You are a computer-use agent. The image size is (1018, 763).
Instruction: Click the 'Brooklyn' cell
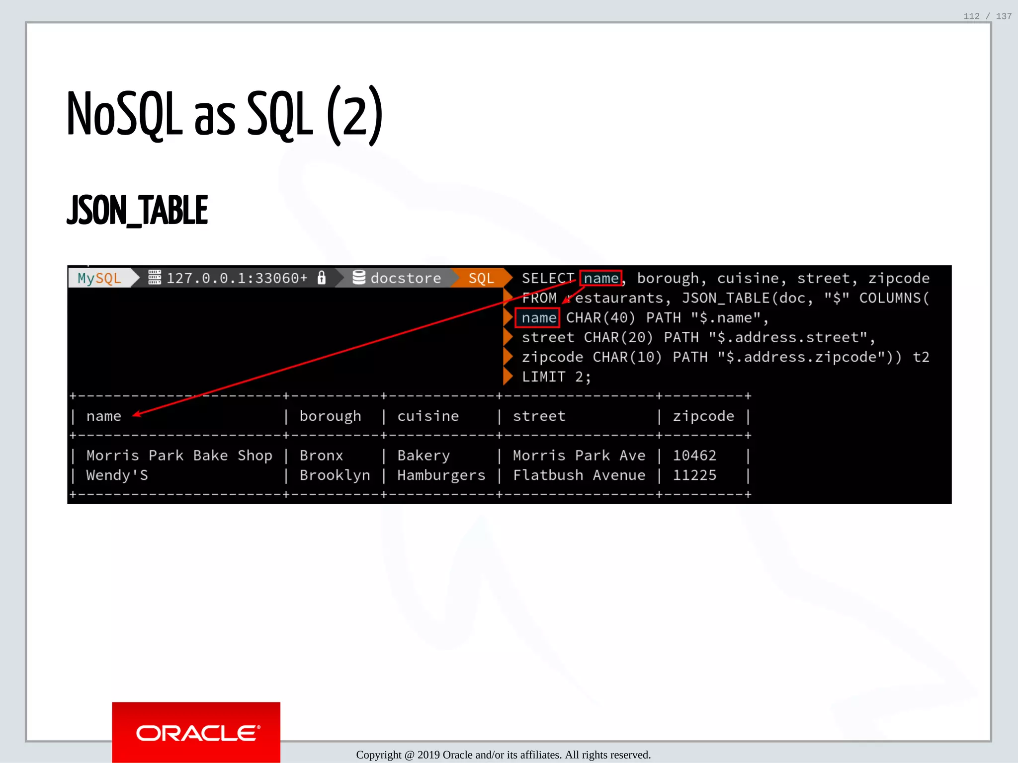click(x=335, y=475)
